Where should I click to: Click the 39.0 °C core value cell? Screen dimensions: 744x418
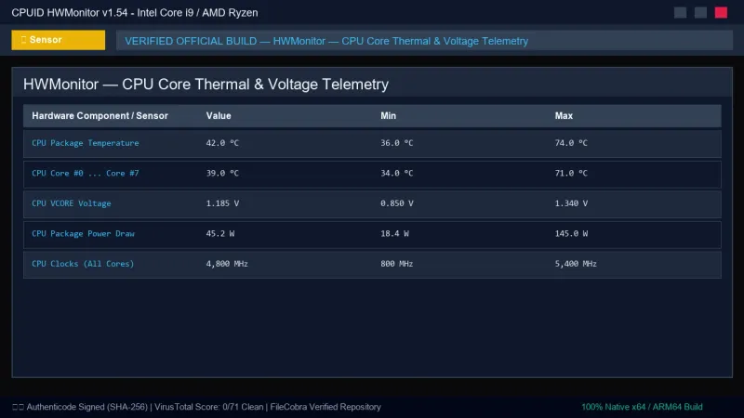tap(222, 174)
